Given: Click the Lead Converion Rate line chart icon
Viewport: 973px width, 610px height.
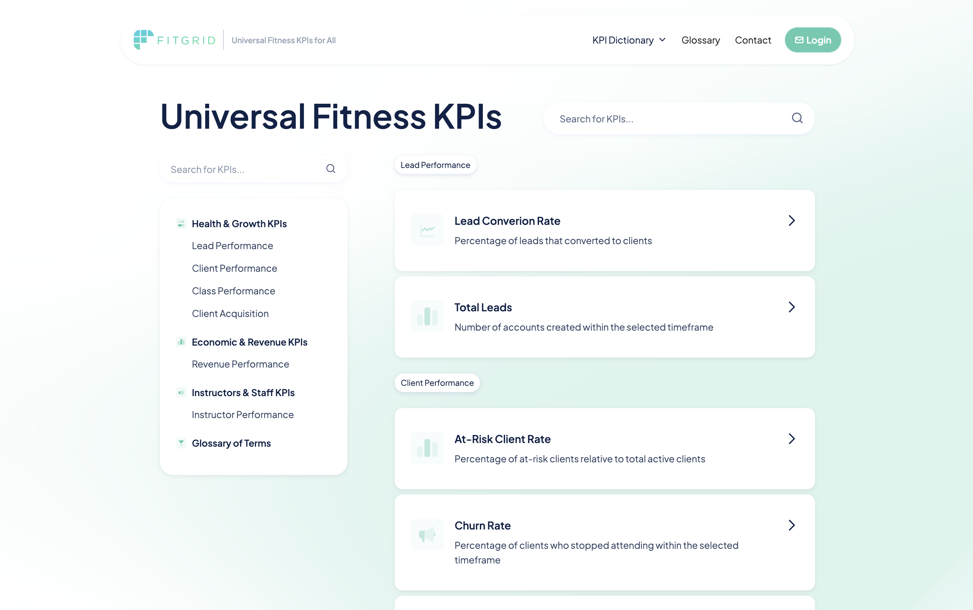Looking at the screenshot, I should point(427,230).
